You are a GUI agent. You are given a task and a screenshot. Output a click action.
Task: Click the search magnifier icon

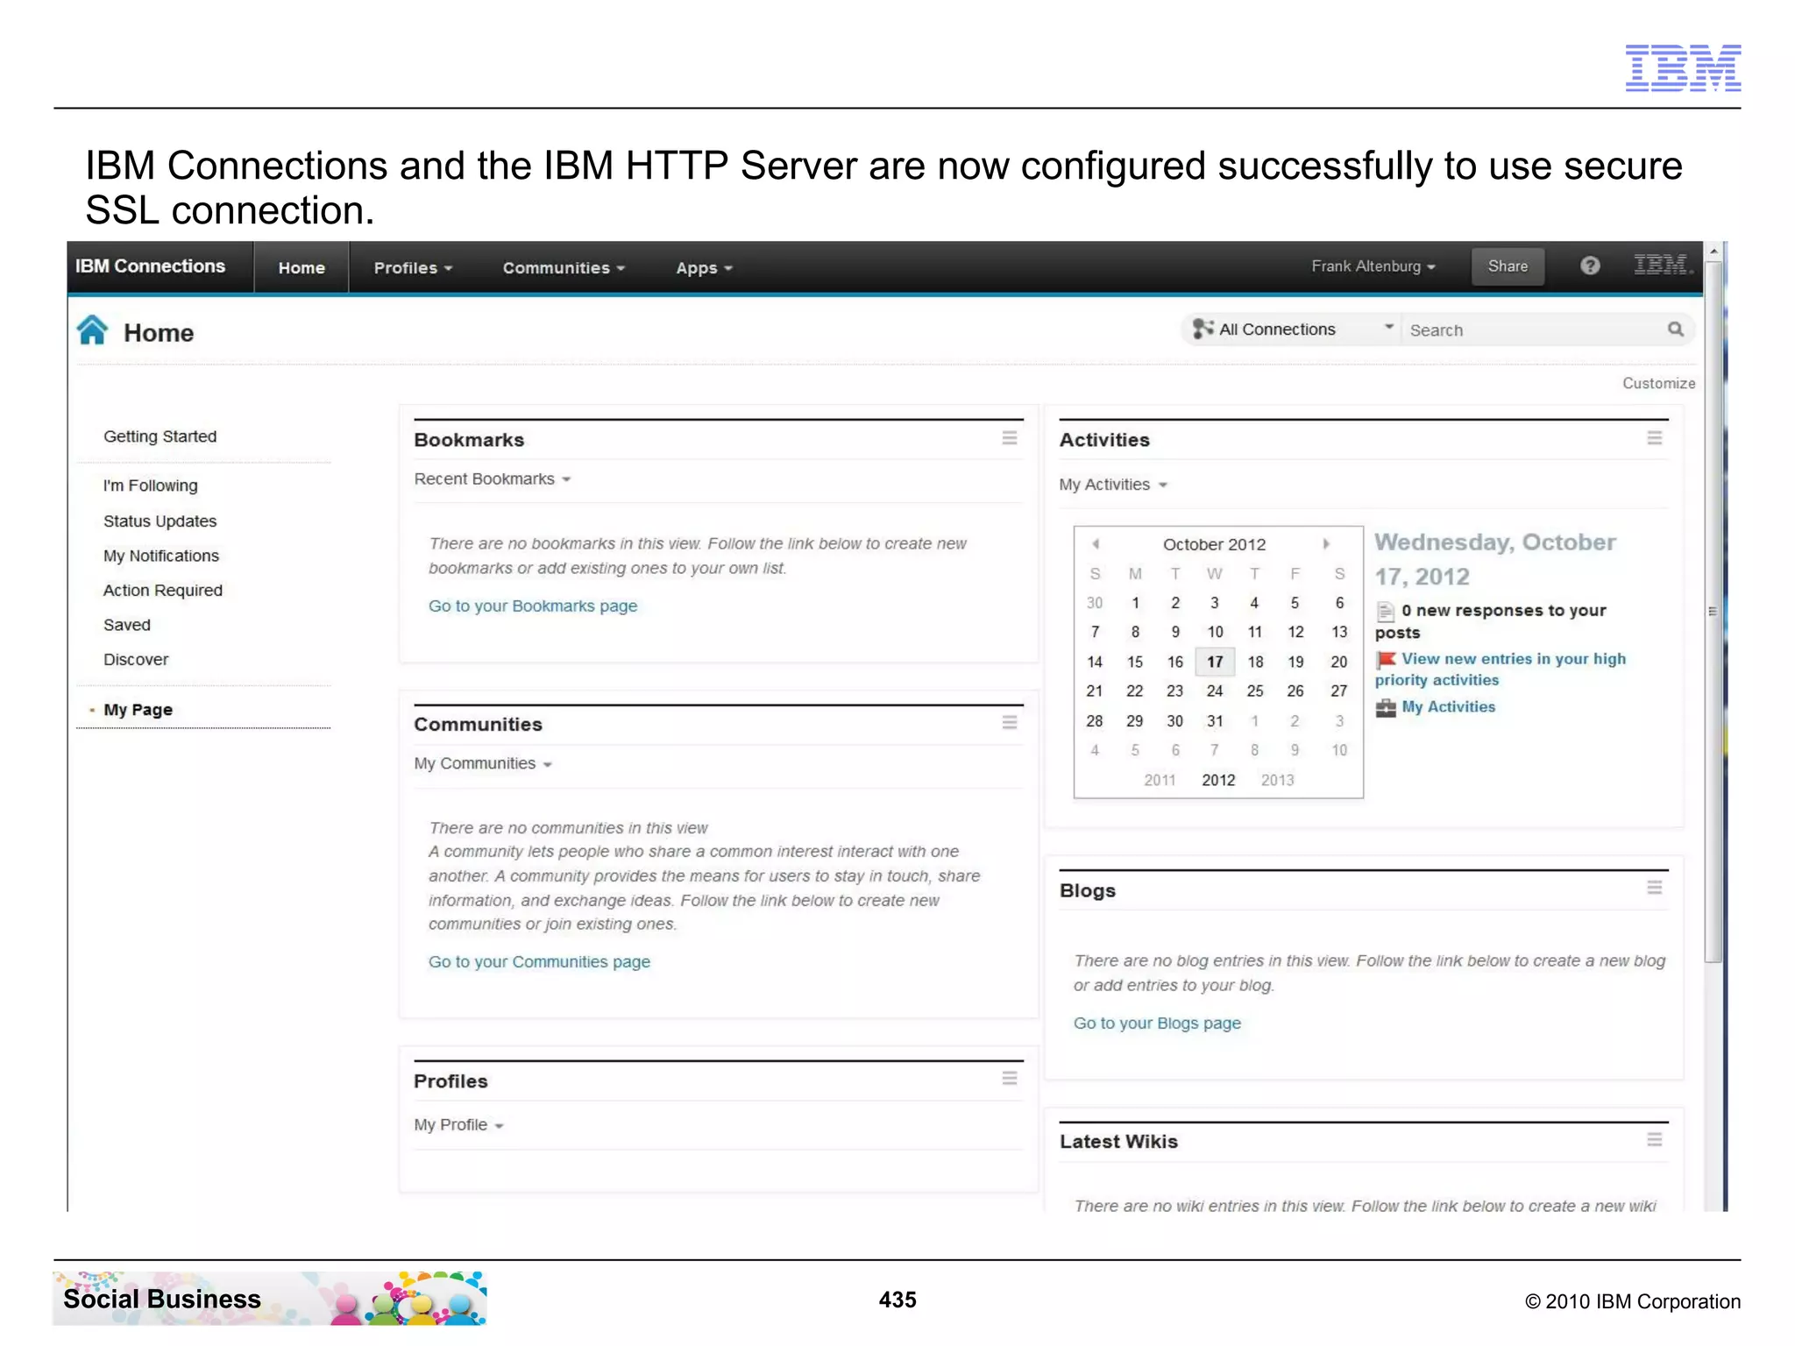[1675, 329]
